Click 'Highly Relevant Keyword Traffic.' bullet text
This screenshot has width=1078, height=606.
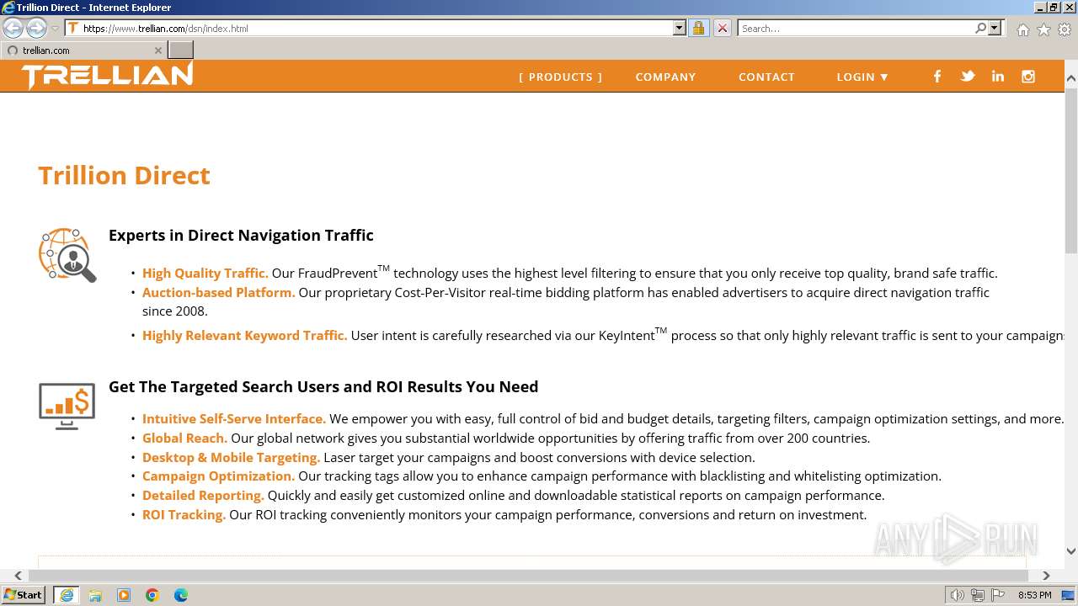[245, 335]
